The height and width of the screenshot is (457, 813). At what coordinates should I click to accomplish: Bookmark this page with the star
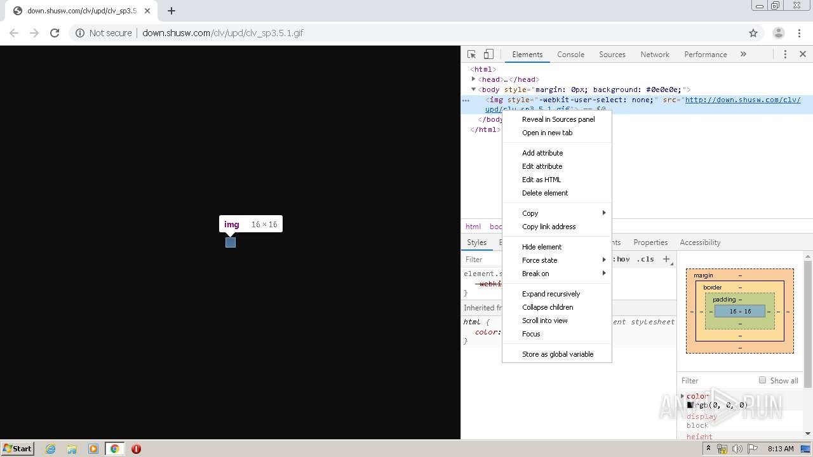753,33
